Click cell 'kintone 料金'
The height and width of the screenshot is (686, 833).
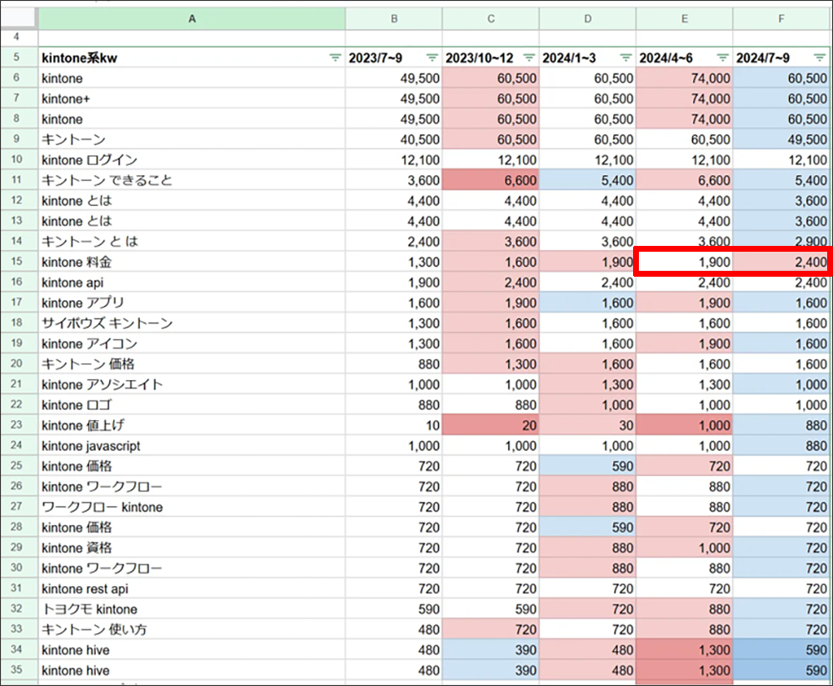pos(192,263)
